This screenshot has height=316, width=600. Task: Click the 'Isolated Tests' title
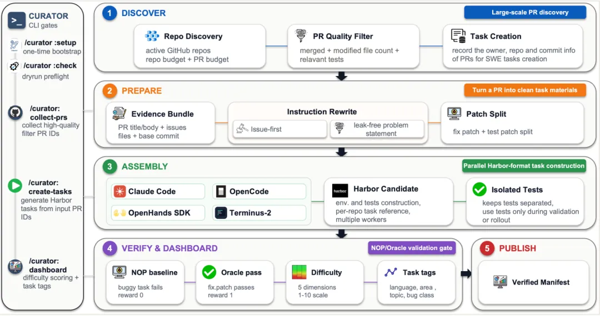pos(517,190)
